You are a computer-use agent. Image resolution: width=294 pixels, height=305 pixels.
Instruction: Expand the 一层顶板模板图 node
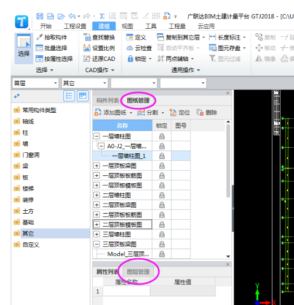pos(97,185)
